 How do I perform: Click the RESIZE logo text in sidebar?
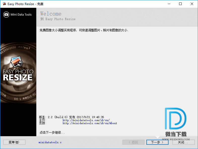click(18, 77)
